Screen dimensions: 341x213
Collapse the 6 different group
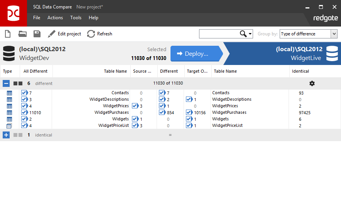6,83
